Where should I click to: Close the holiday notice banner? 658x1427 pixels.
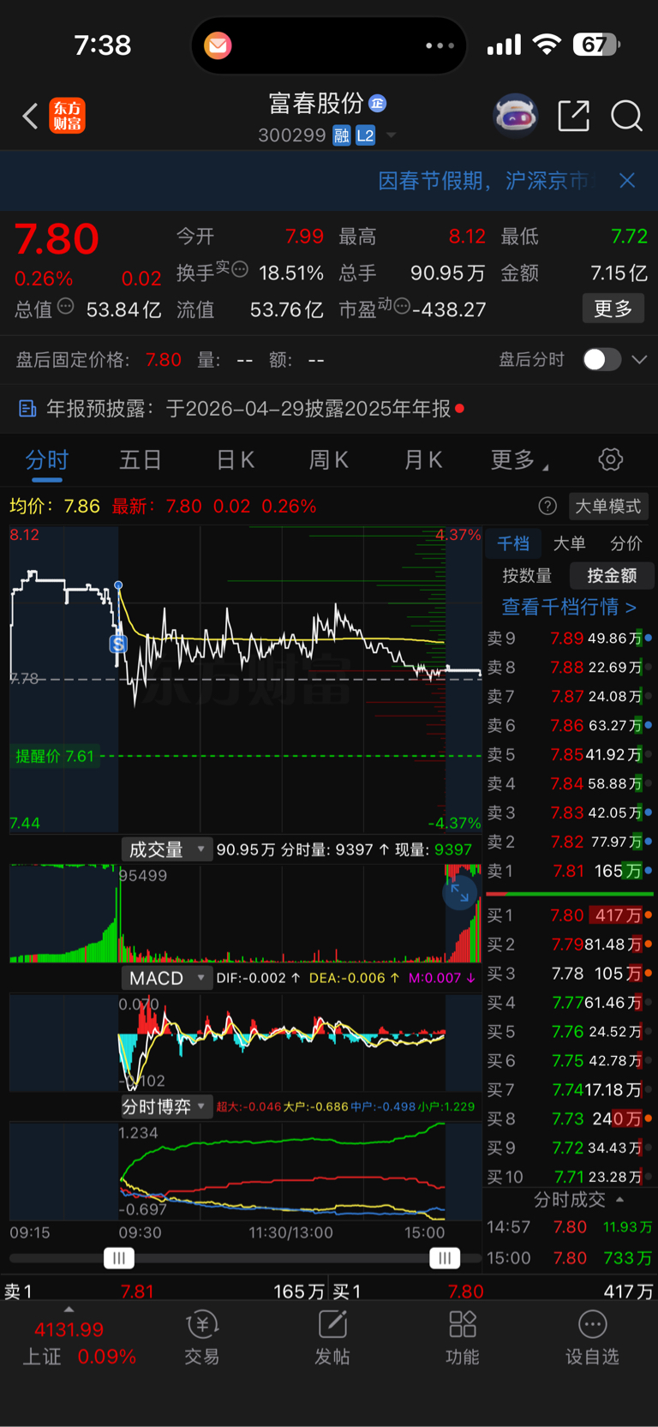point(627,180)
